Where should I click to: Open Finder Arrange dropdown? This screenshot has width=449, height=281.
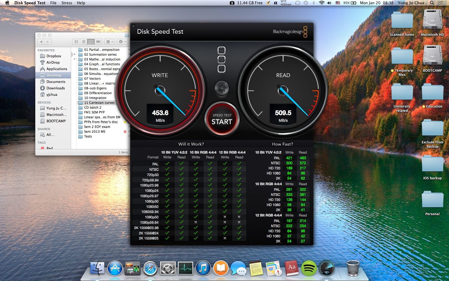(110, 42)
